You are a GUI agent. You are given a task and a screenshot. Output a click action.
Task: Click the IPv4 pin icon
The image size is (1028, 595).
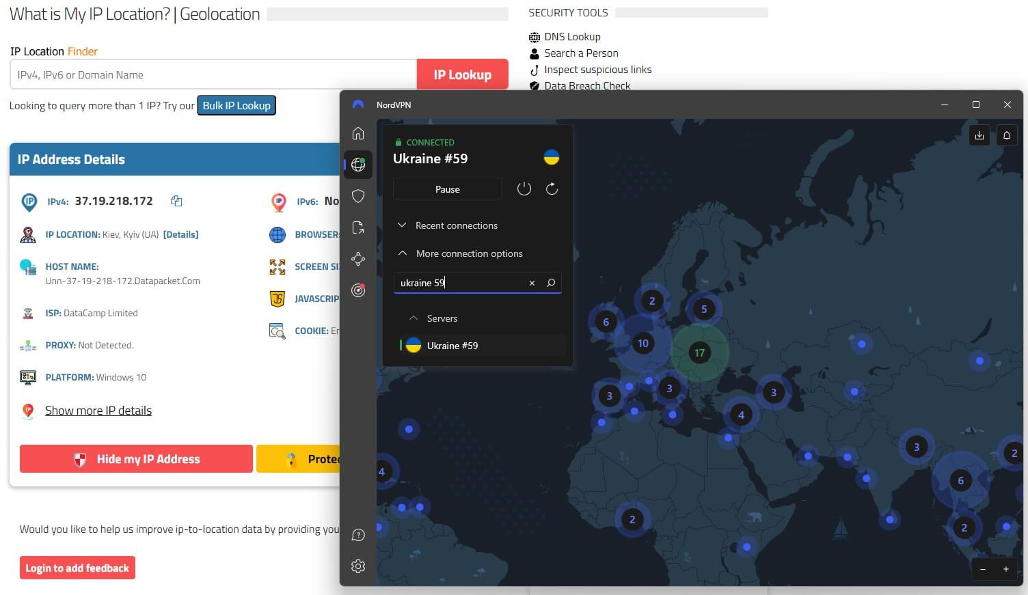29,202
